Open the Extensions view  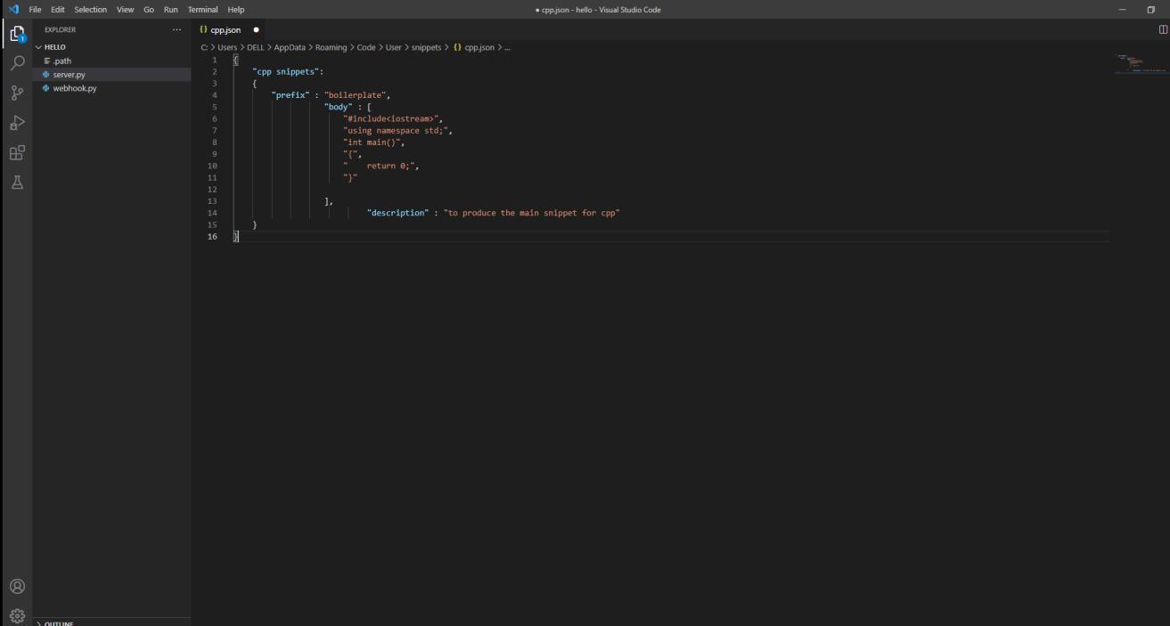click(16, 152)
